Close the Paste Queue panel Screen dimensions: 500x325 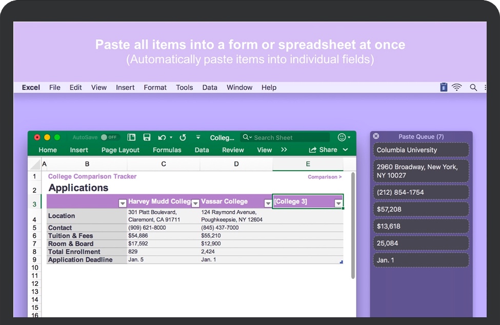click(x=376, y=136)
